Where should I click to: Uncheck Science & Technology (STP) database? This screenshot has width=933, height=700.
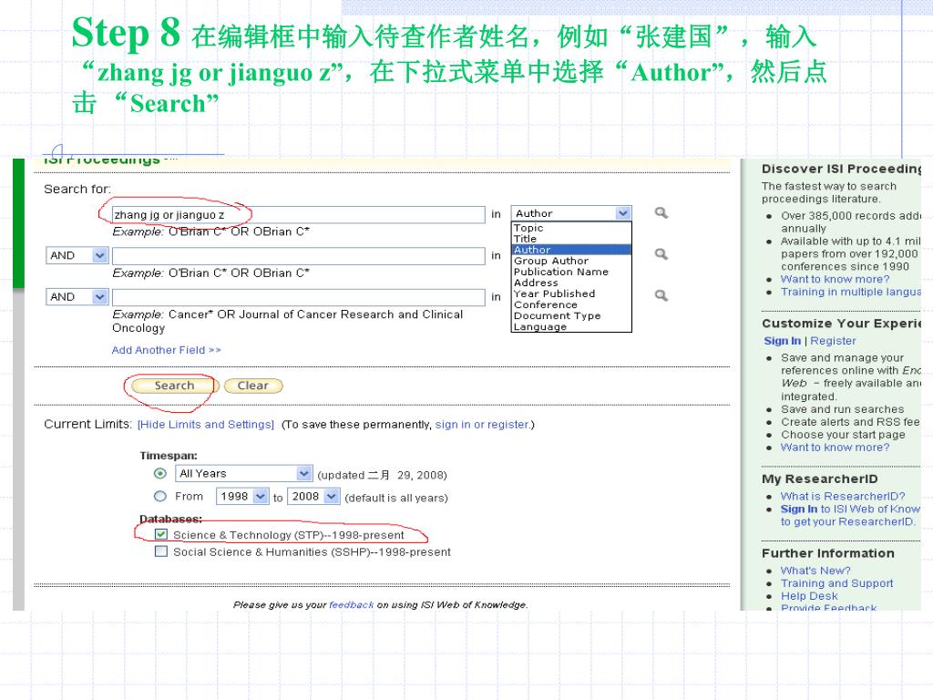[160, 534]
